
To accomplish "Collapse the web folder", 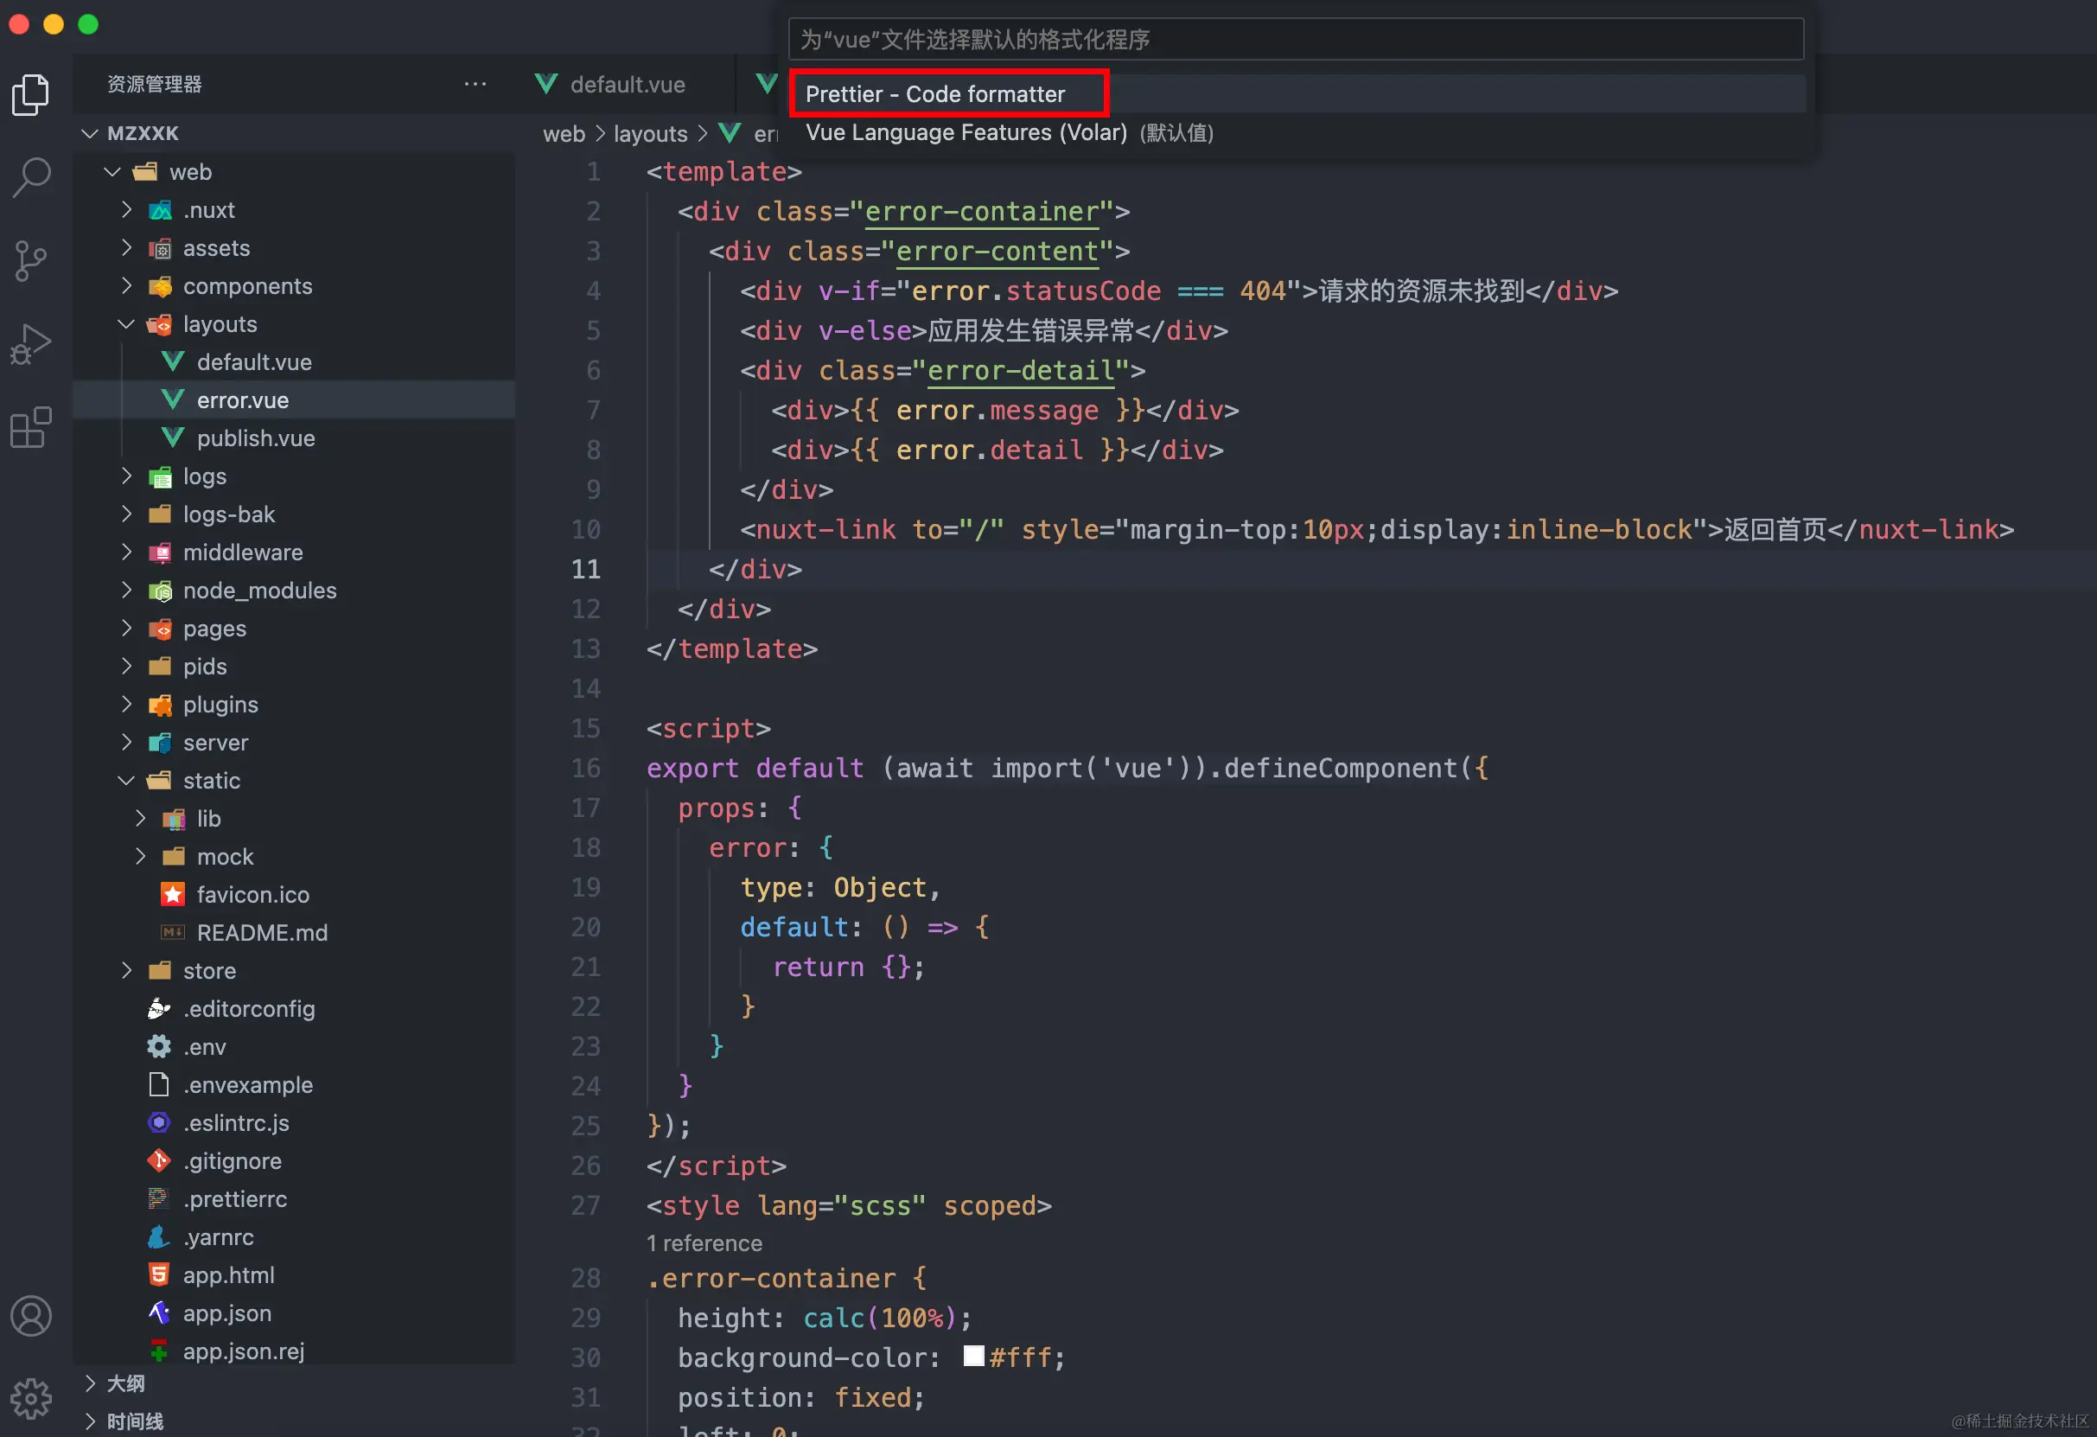I will pyautogui.click(x=112, y=171).
